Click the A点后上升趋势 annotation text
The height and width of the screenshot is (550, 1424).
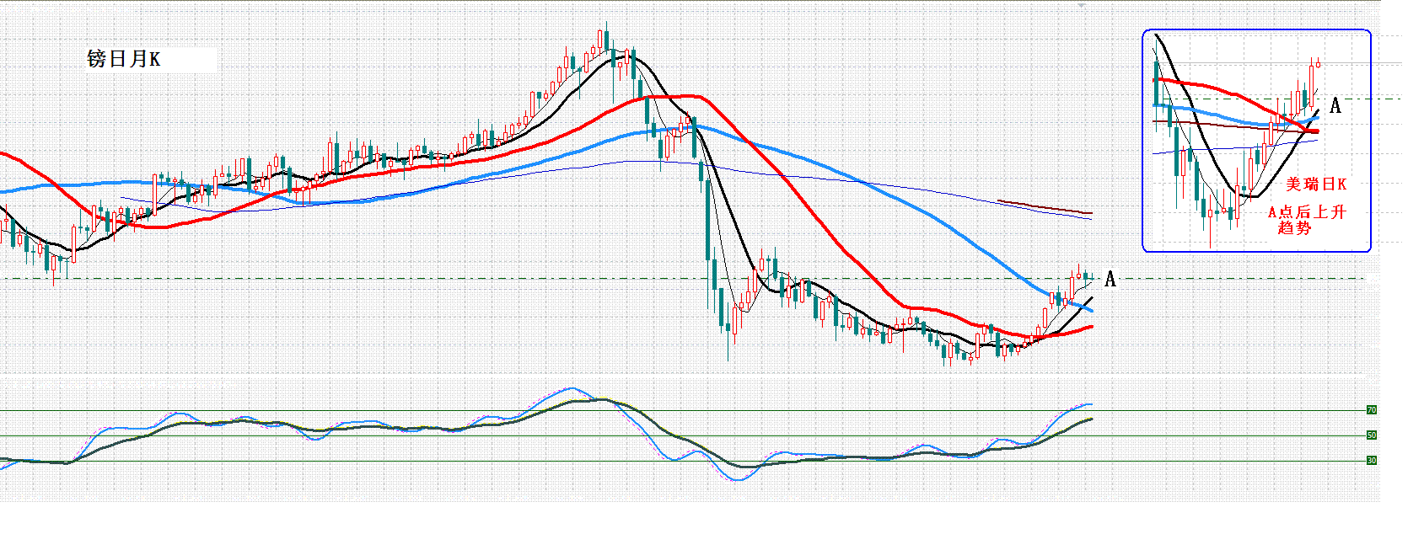point(1307,220)
